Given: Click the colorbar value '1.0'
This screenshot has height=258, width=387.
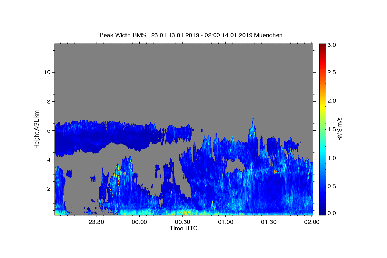Looking at the screenshot, I should 332,158.
